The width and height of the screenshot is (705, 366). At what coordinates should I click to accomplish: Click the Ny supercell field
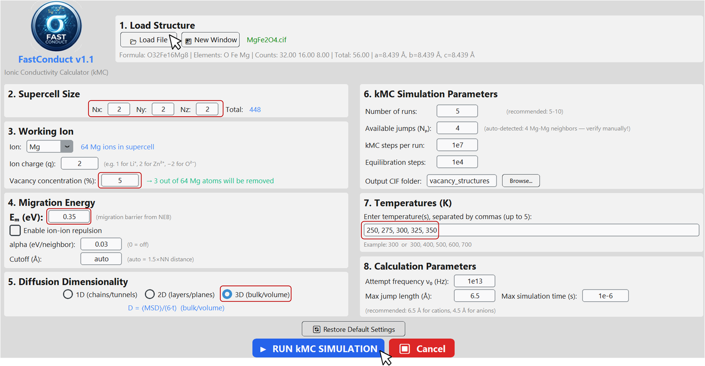pos(163,109)
